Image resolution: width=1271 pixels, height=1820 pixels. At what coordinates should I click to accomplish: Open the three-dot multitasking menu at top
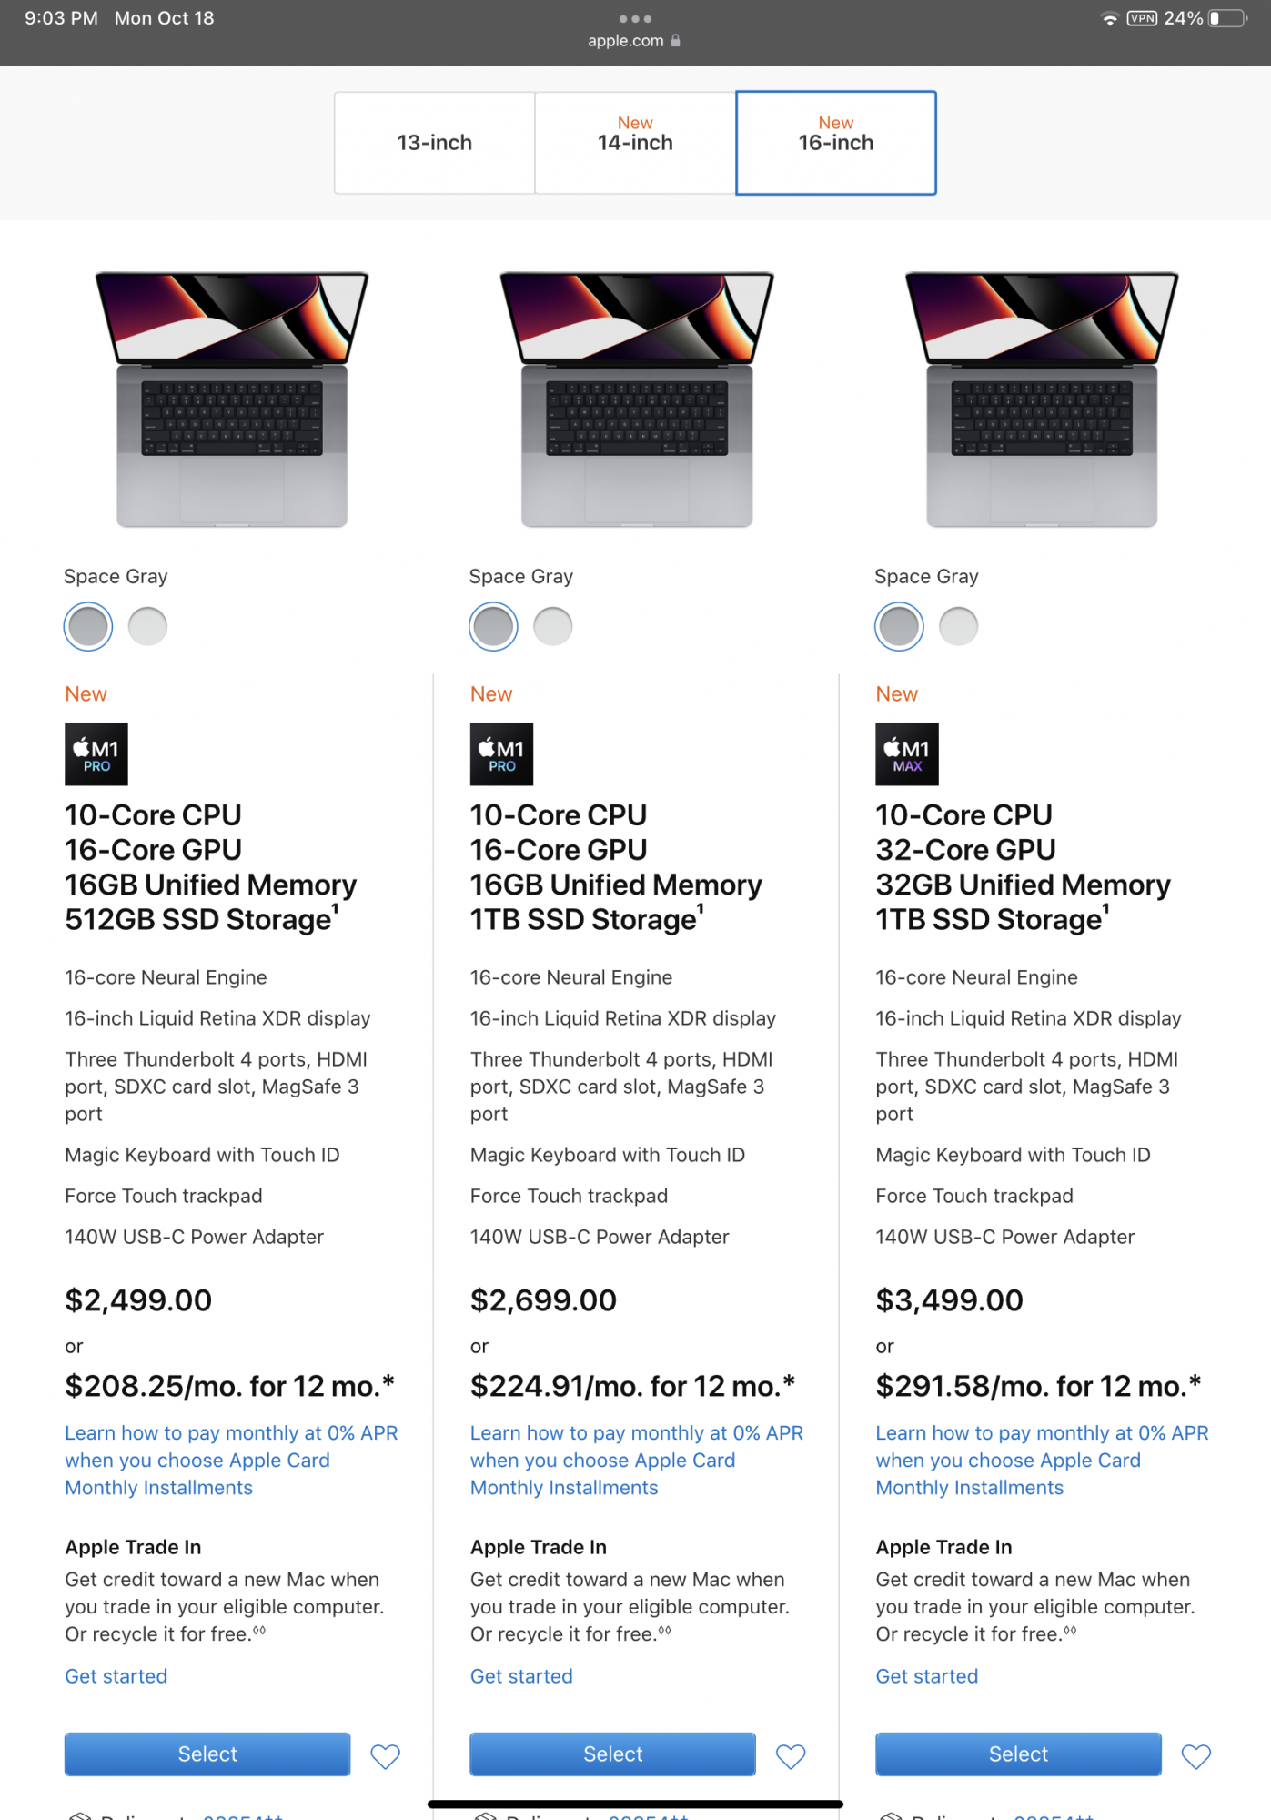pos(635,18)
